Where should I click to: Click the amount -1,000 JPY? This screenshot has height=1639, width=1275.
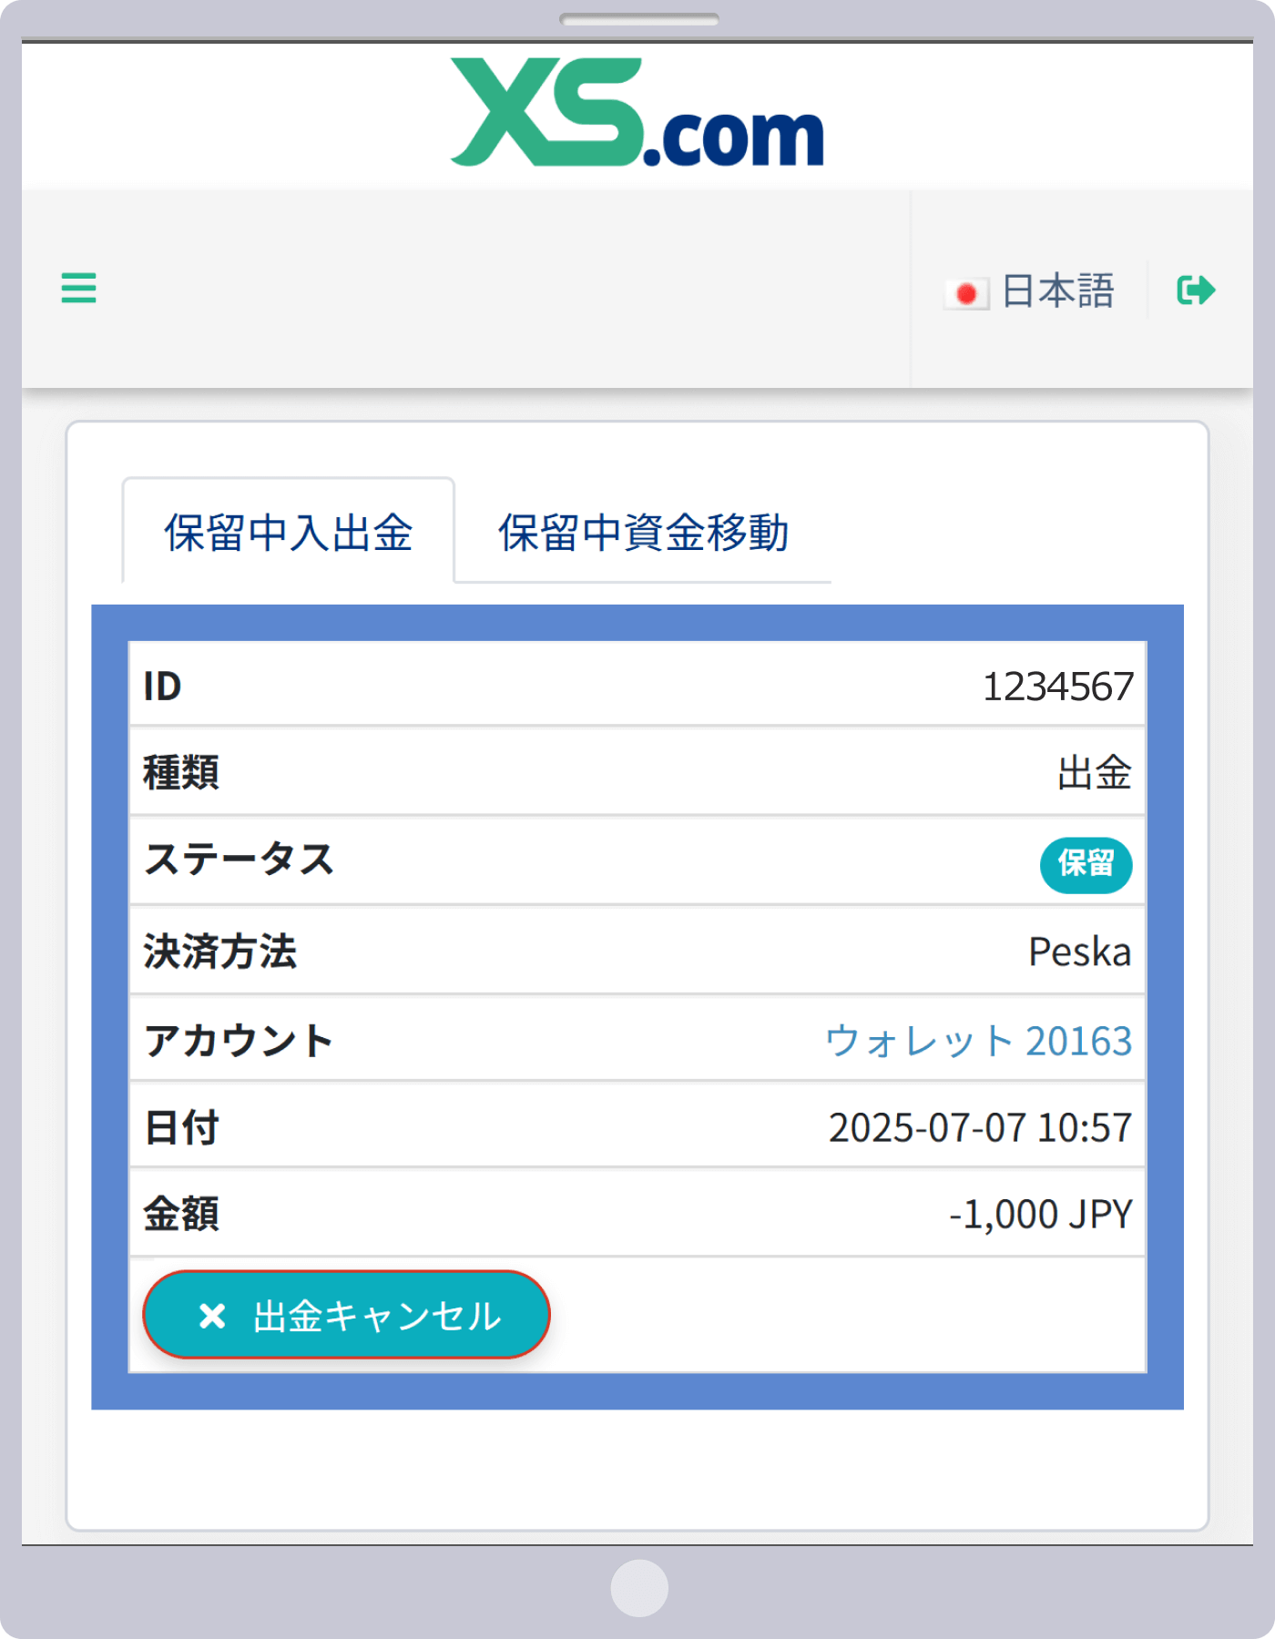coord(1041,1214)
